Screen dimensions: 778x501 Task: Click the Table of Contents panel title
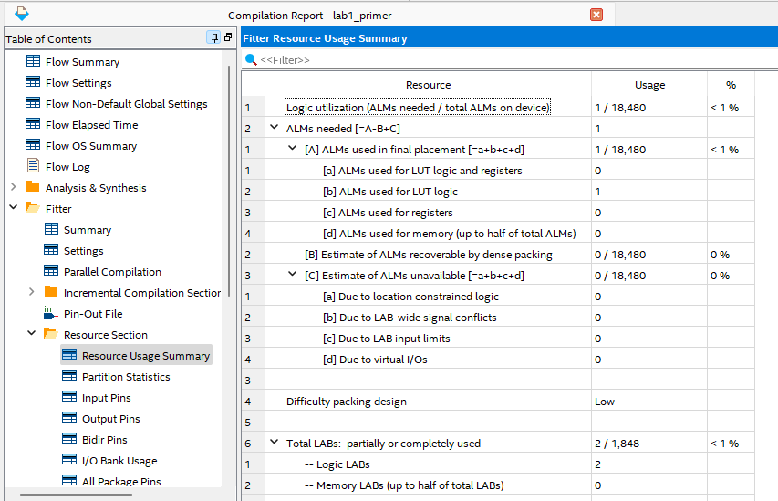point(48,38)
